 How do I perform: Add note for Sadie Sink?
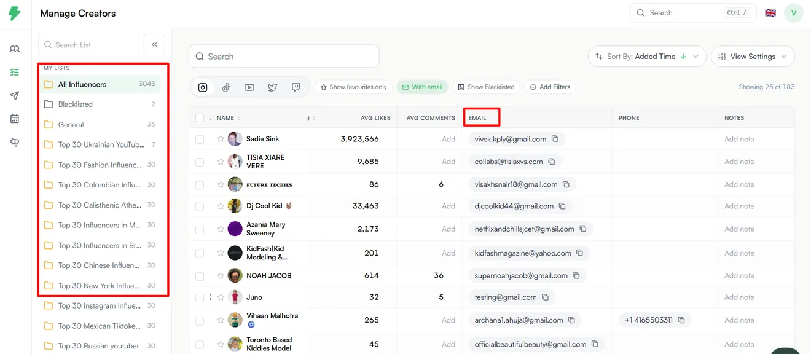[739, 139]
